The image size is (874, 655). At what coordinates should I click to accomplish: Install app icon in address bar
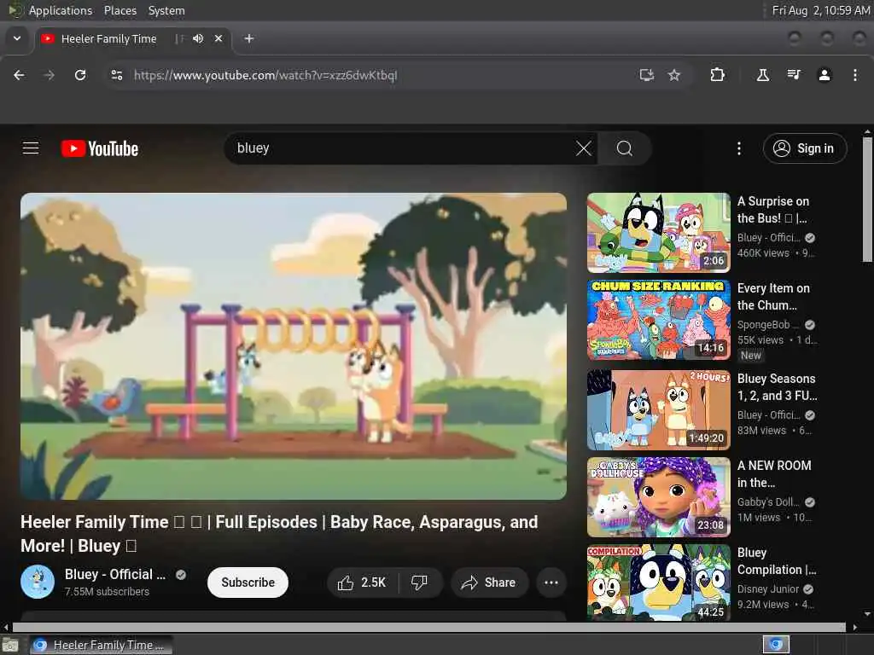click(x=647, y=75)
